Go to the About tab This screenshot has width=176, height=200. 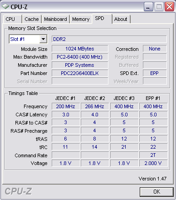coord(121,19)
